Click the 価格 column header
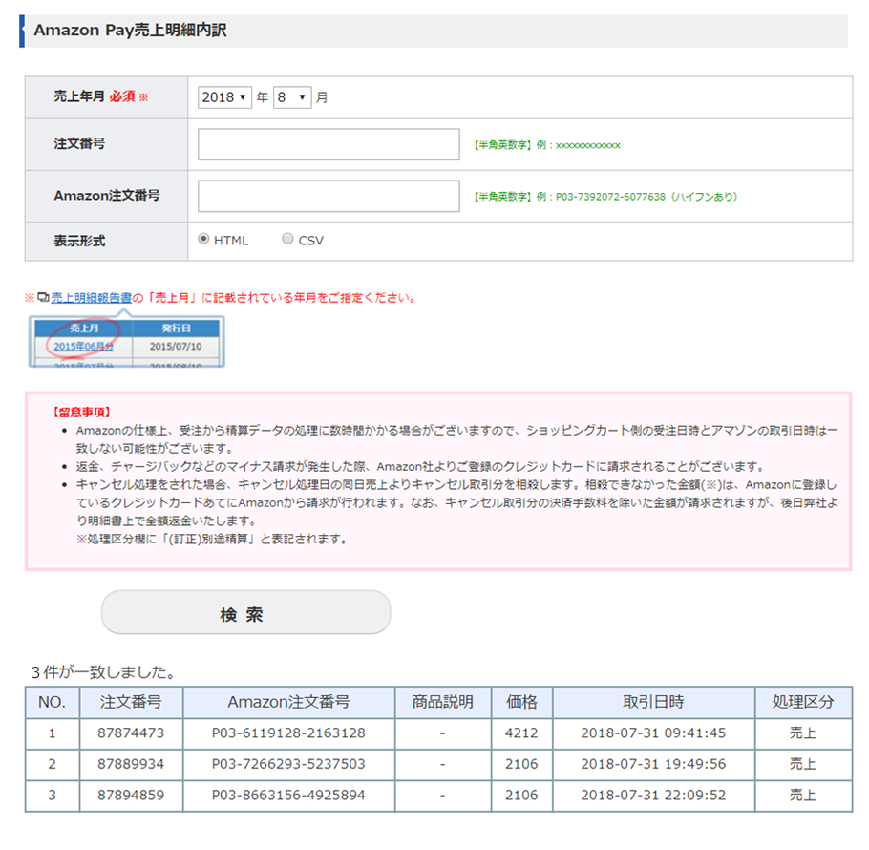Image resolution: width=869 pixels, height=850 pixels. [x=521, y=703]
